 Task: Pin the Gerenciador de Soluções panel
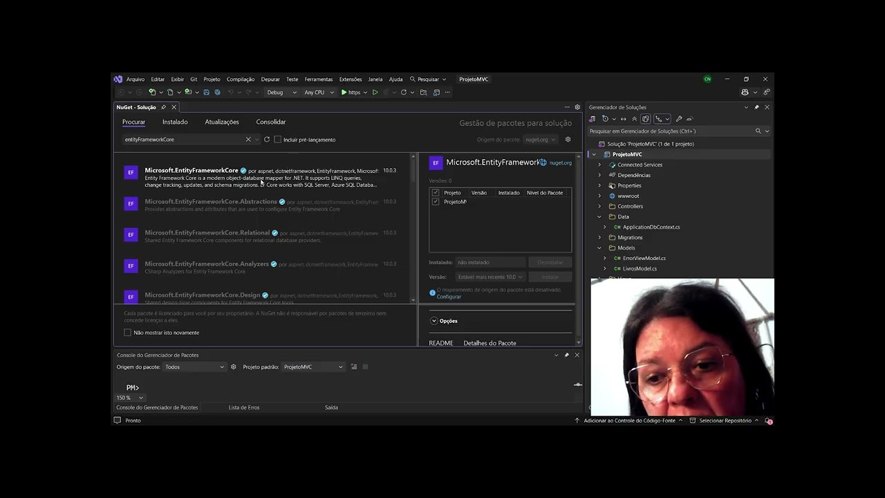[x=756, y=107]
